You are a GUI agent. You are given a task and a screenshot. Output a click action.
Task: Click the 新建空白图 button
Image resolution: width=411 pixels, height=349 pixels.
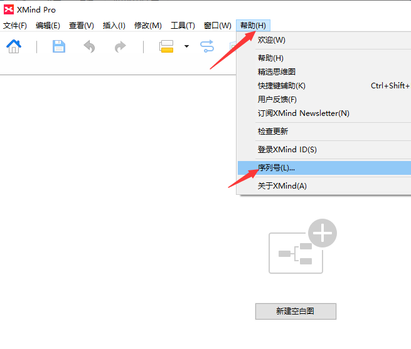click(296, 311)
